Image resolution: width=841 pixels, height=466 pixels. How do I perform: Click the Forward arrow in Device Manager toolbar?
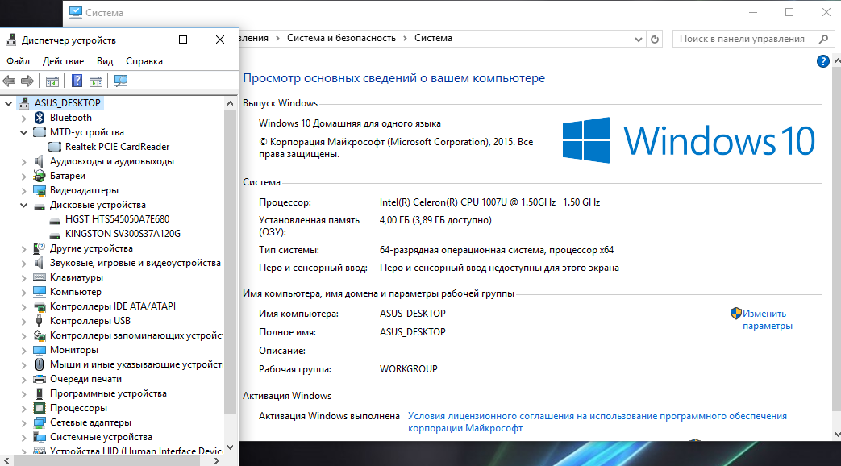coord(27,81)
